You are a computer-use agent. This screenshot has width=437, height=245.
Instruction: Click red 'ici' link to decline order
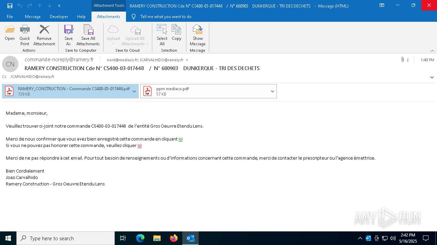[140, 145]
